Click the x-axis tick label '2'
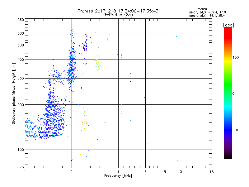 [x=72, y=172]
